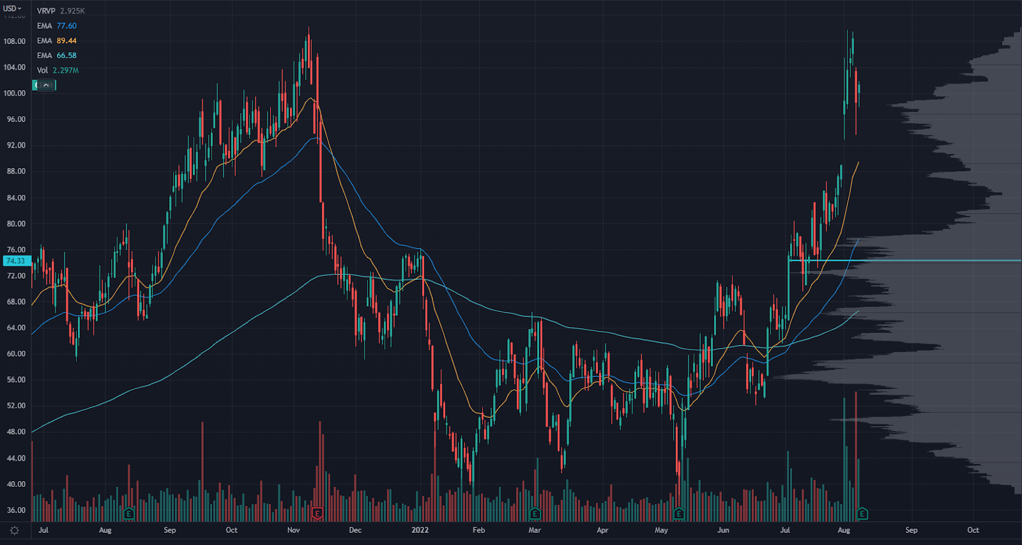Click the May 2022 earnings marker
This screenshot has height=545, width=1022.
point(678,513)
